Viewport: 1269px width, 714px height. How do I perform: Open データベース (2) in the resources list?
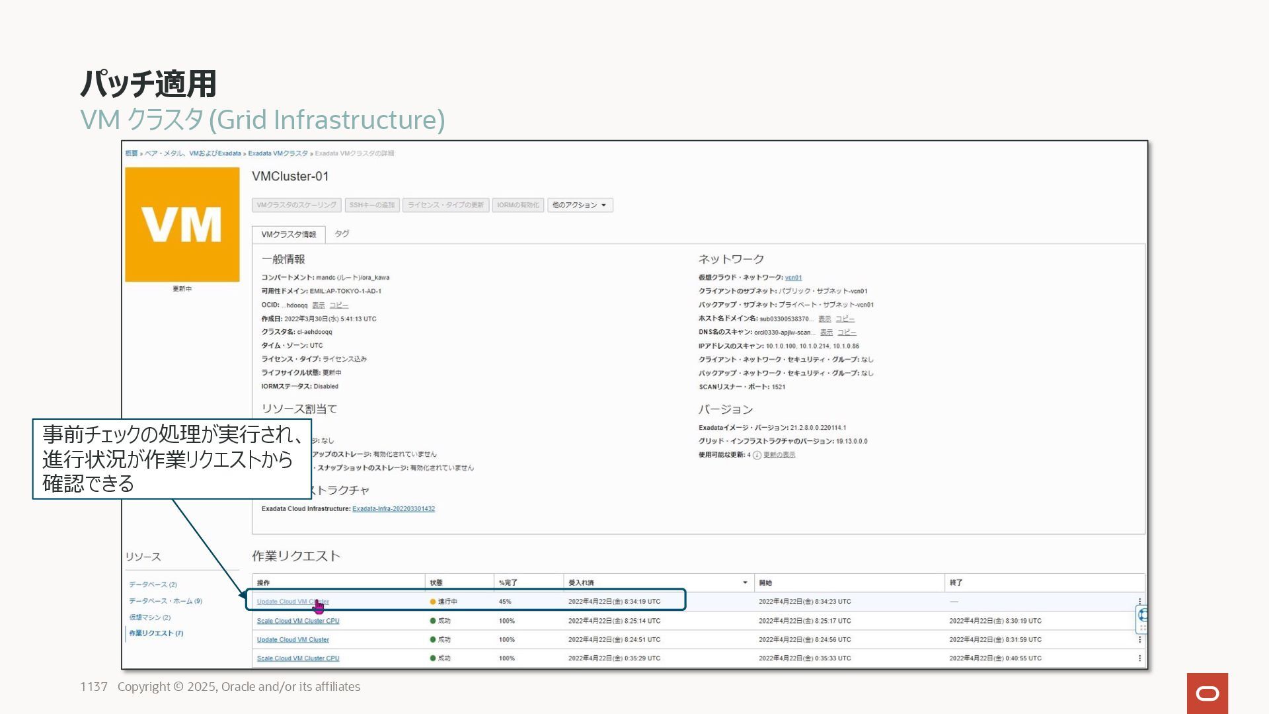153,584
